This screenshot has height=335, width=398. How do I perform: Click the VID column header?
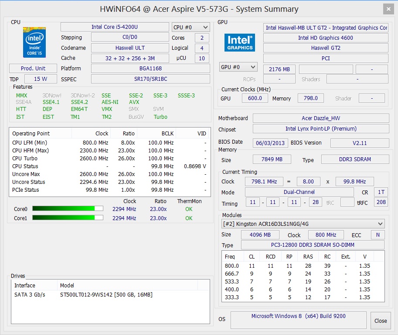click(x=193, y=133)
